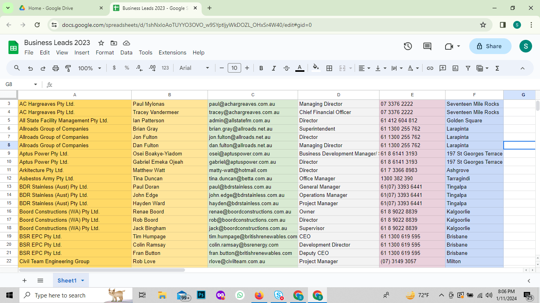This screenshot has width=540, height=303.
Task: Select row 12 header
Action: click(9, 178)
